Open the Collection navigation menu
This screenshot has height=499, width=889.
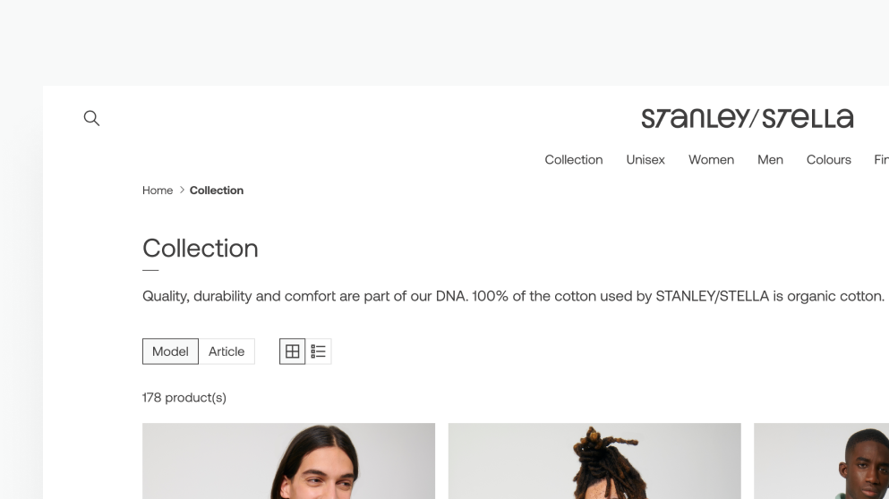573,160
